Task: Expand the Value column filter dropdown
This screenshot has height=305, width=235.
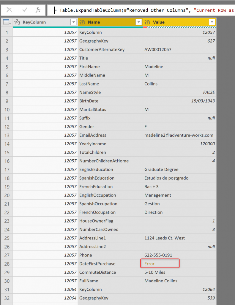Action: (x=212, y=22)
